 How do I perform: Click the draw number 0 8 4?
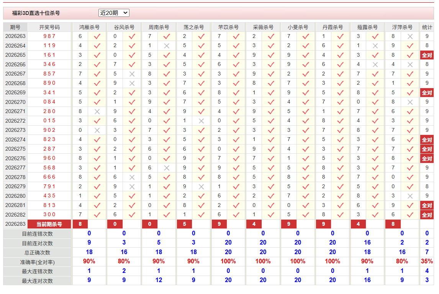pos(49,102)
